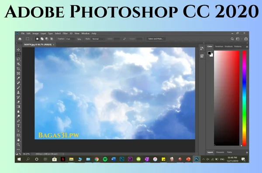Expand the status bar info arrow
Viewport: 262px width, 173px height.
pyautogui.click(x=63, y=154)
